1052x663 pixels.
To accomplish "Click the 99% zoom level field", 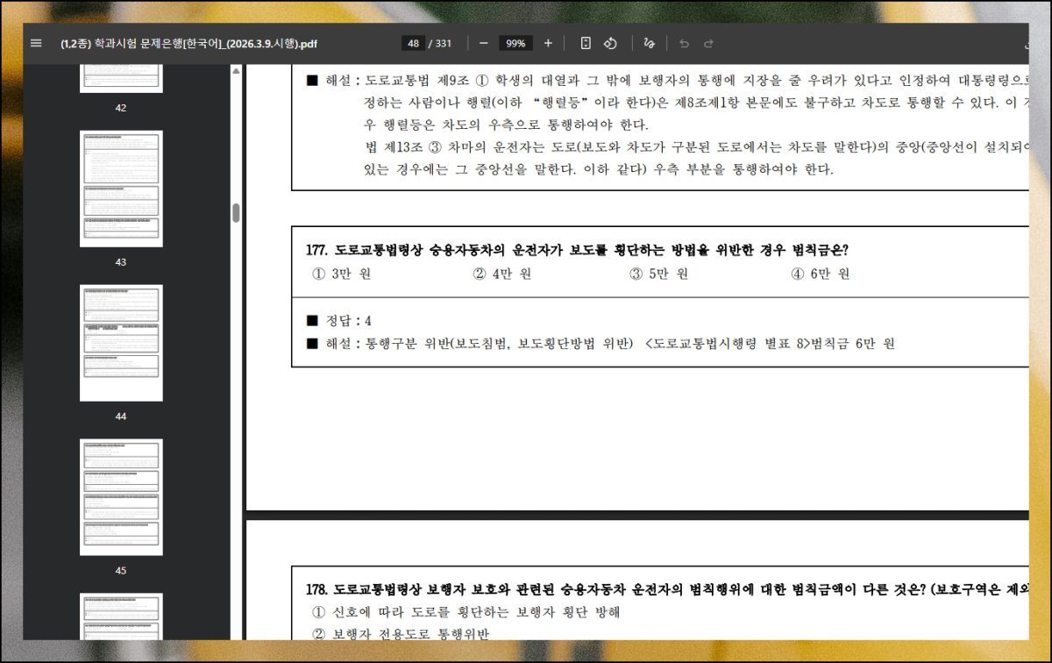I will (515, 43).
